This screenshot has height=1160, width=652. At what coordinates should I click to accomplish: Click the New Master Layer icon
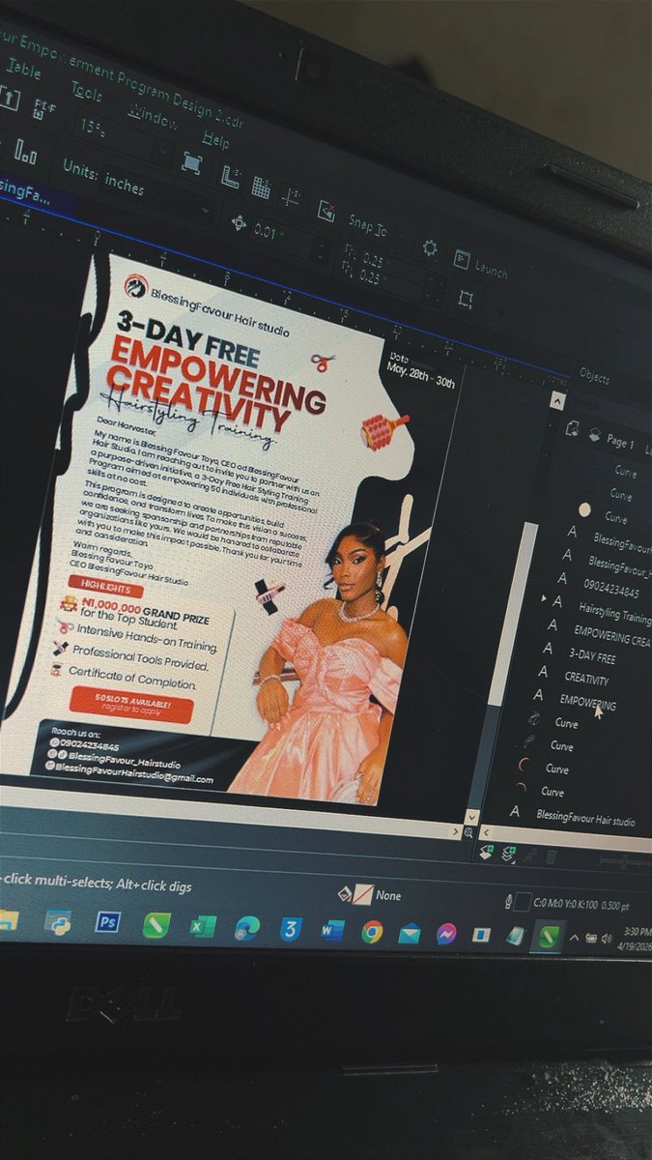[508, 853]
